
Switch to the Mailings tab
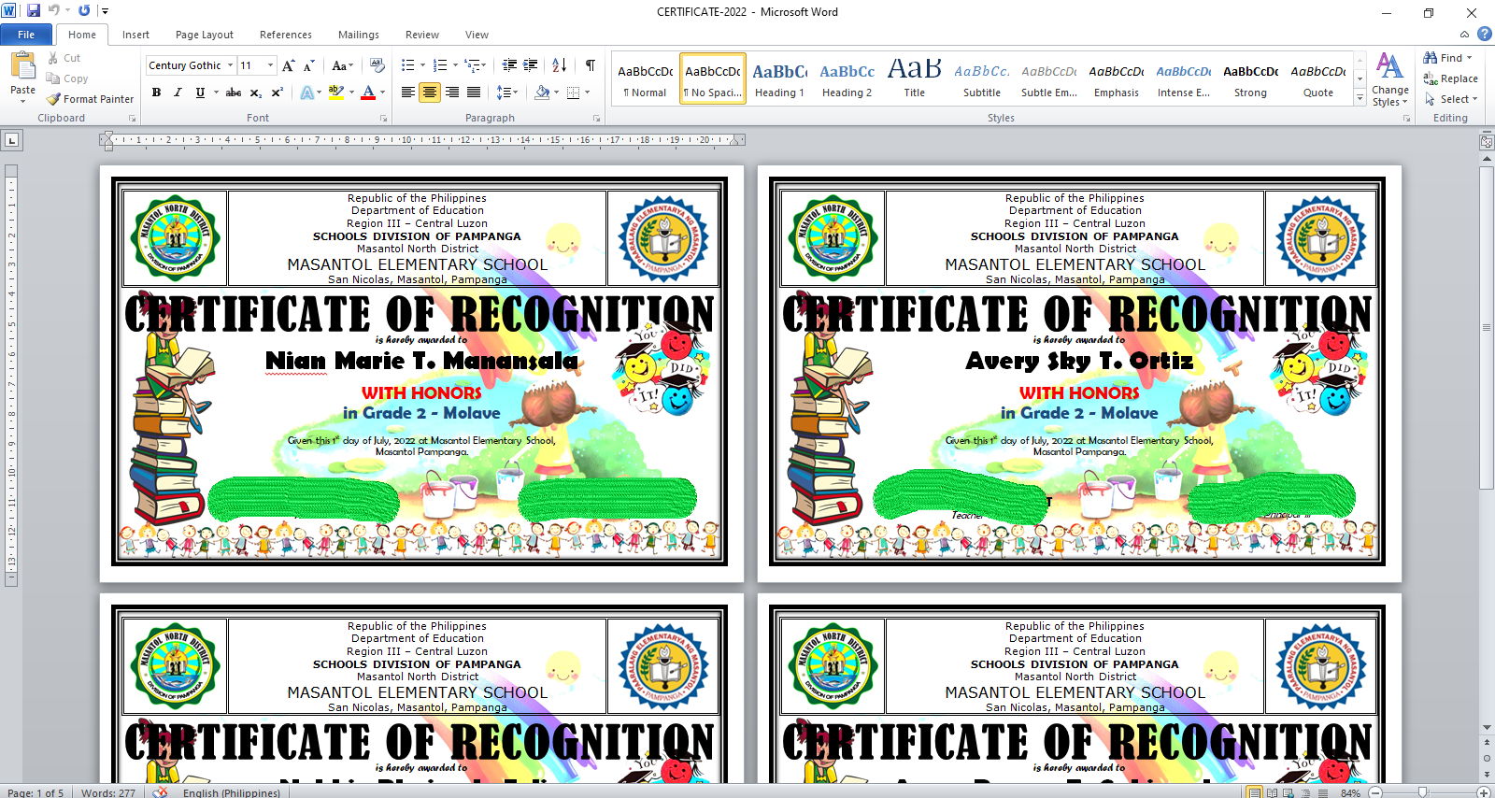click(x=359, y=35)
